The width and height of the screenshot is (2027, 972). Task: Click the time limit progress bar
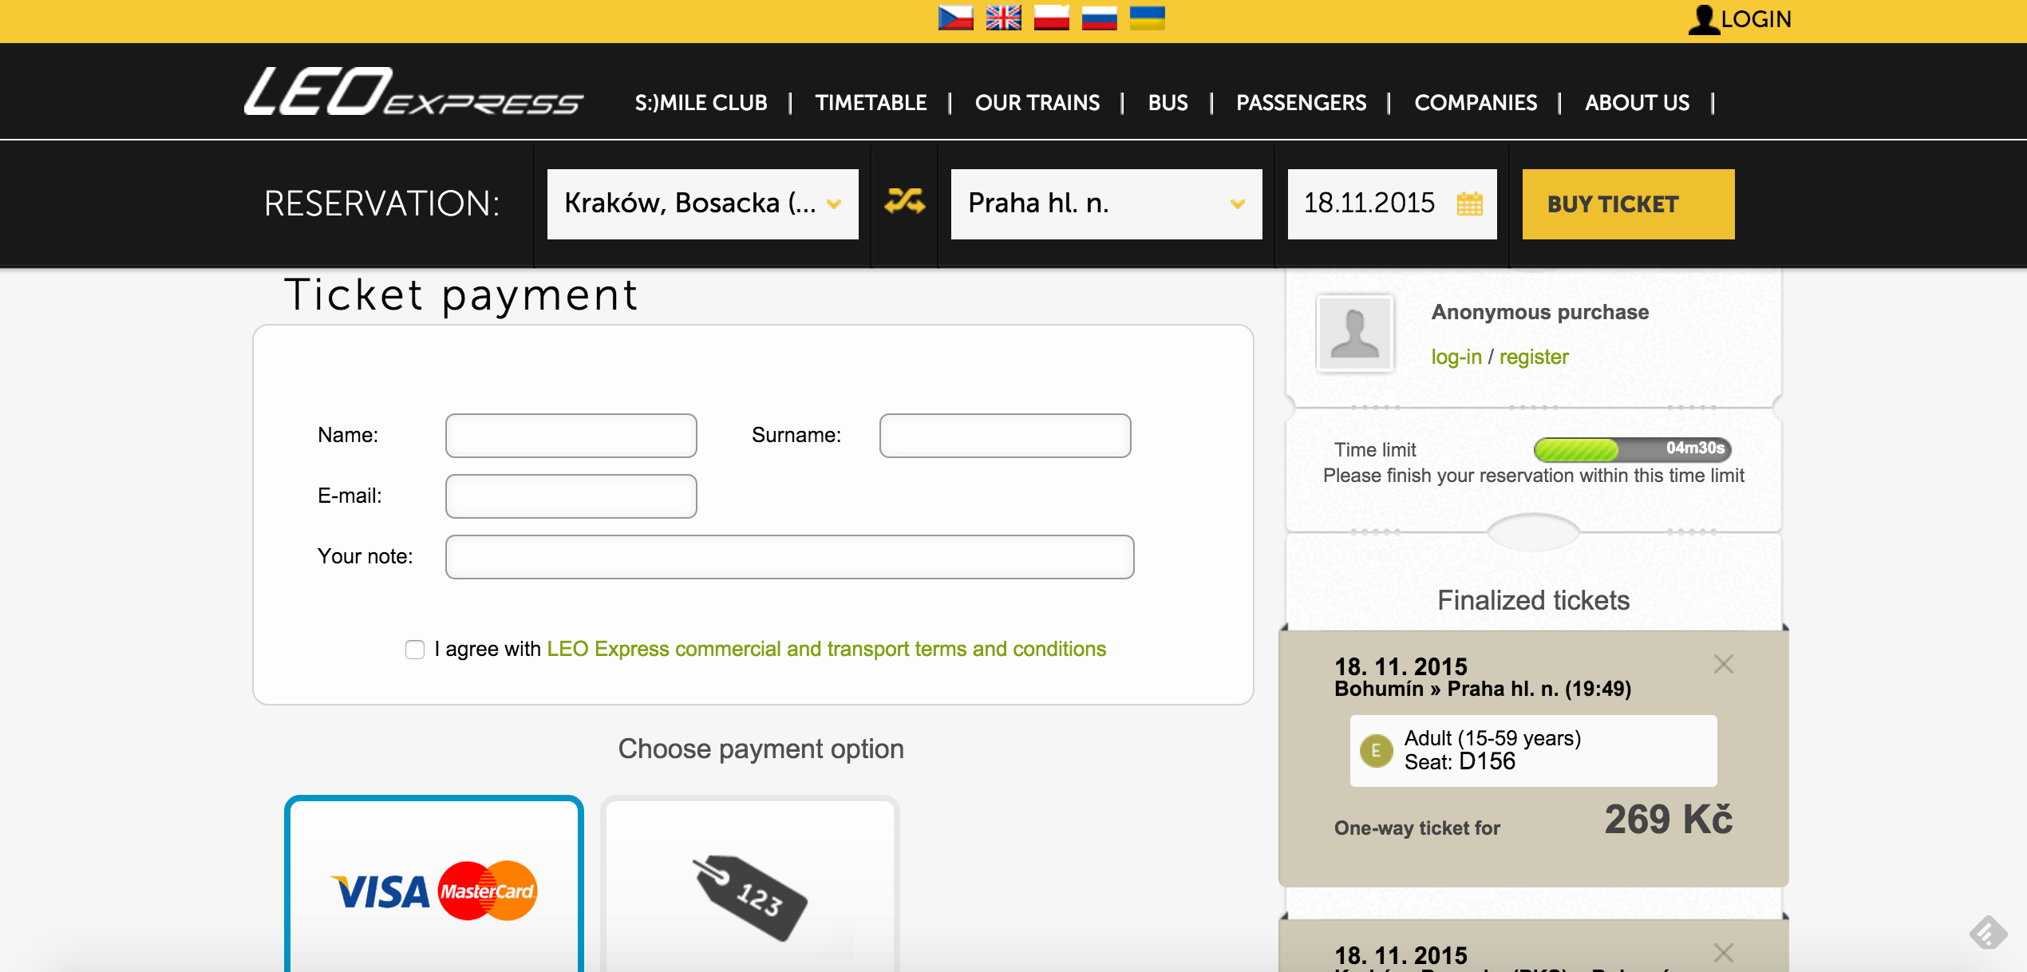point(1632,449)
